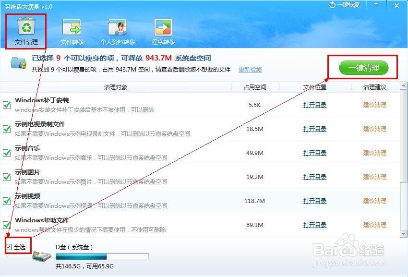This screenshot has width=408, height=277.
Task: Click the 18.5M size value
Action: [255, 129]
